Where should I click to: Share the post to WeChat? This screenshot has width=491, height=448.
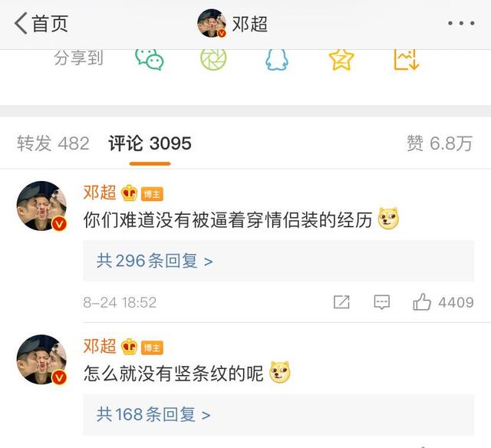150,59
